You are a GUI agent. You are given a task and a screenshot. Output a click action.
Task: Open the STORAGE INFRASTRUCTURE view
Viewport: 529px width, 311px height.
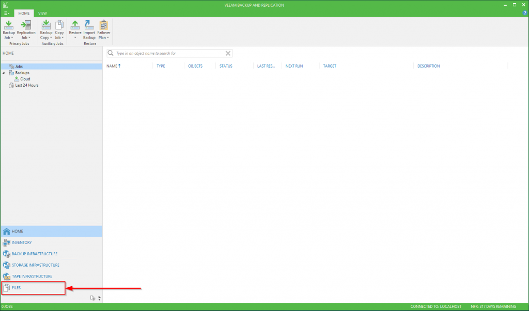coord(51,265)
